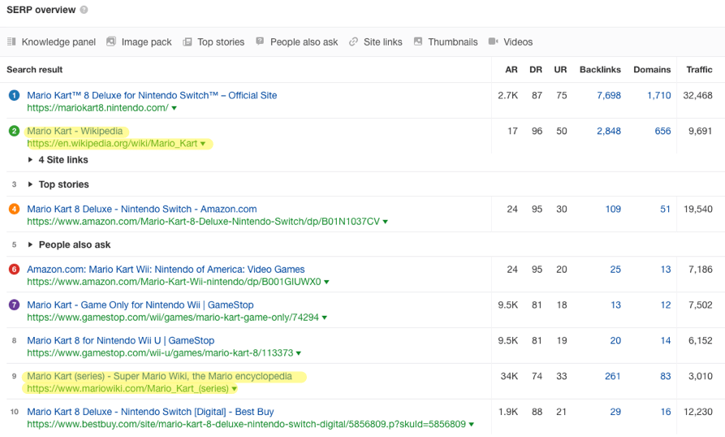Screen dimensions: 725x437
Task: Click the DR column header
Action: (536, 69)
